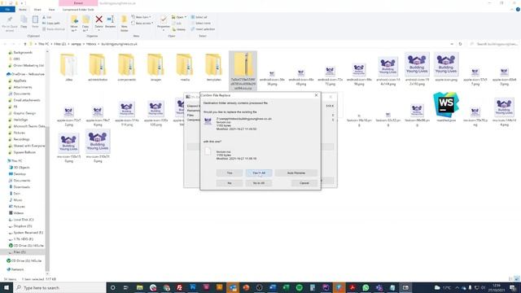The width and height of the screenshot is (521, 293).
Task: Click No to All button
Action: click(259, 183)
